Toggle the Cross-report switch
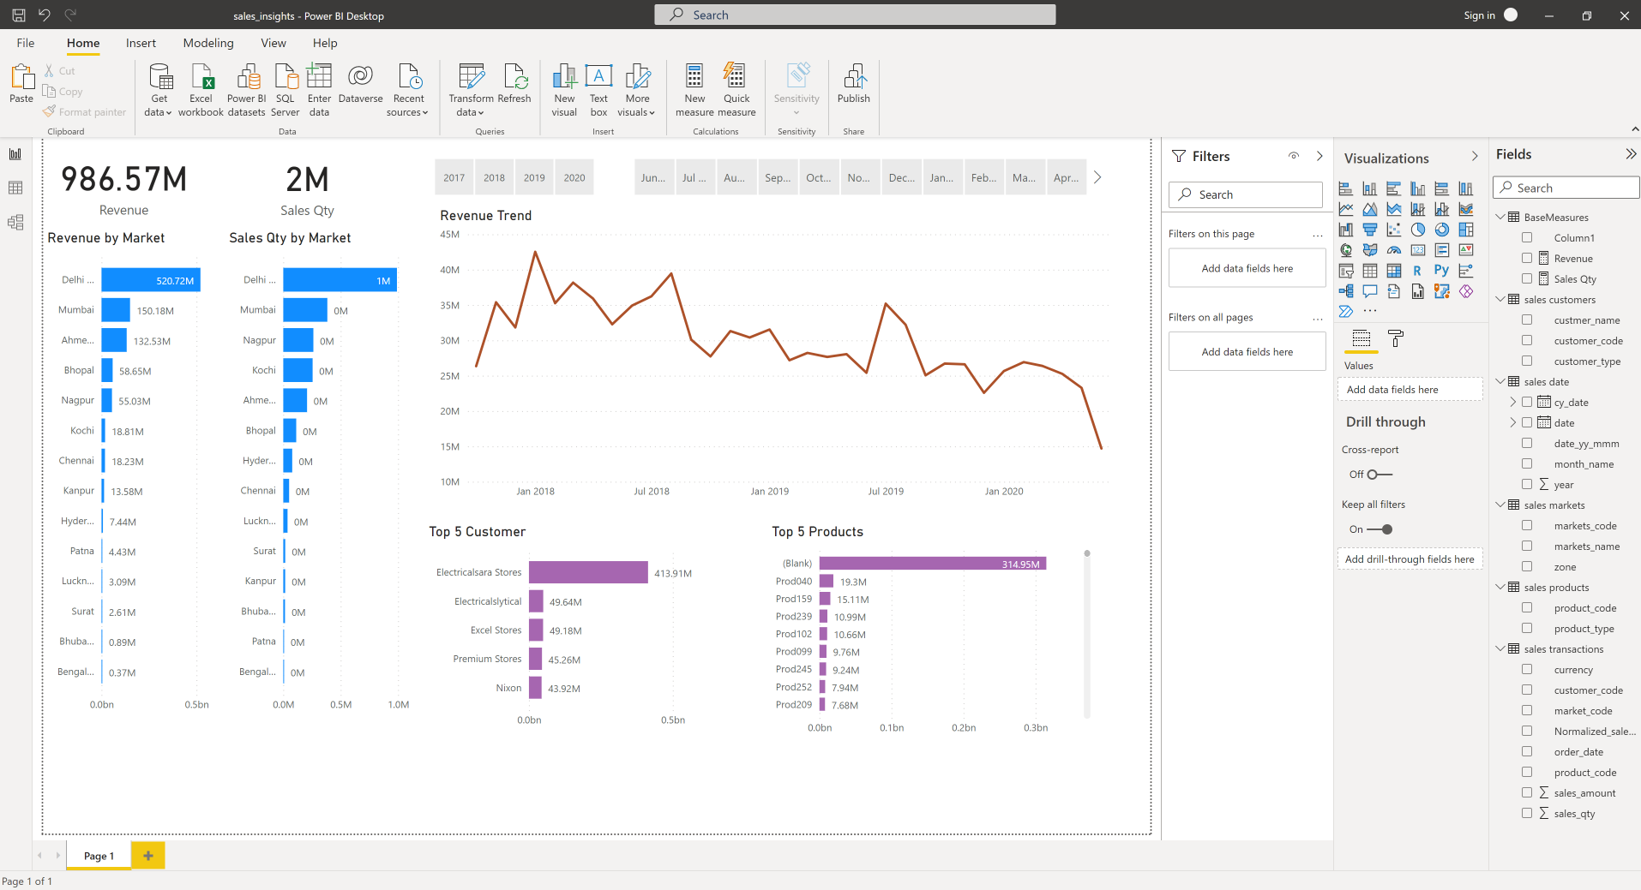The width and height of the screenshot is (1641, 890). pyautogui.click(x=1379, y=475)
